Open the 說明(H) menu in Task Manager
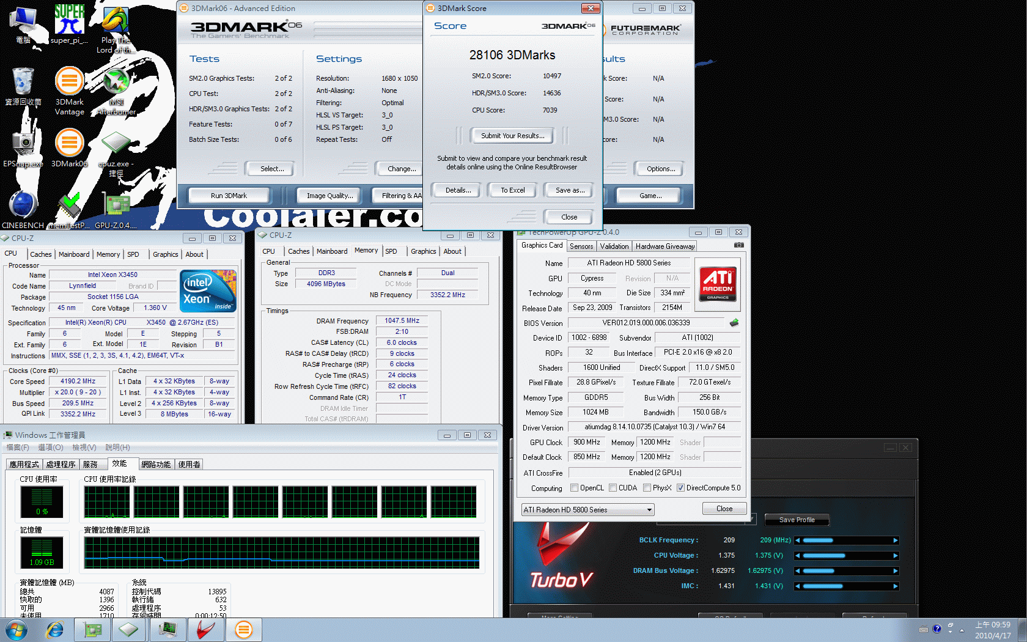Image resolution: width=1027 pixels, height=642 pixels. 117,448
